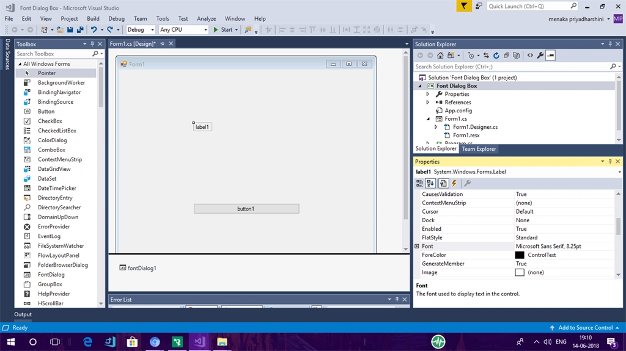Open Events lightning bolt in Properties
The height and width of the screenshot is (351, 626).
click(454, 183)
